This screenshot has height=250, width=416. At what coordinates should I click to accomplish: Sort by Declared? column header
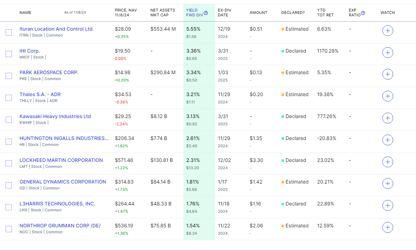(x=293, y=13)
